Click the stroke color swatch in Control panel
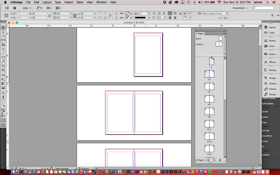This screenshot has width=280, height=175. [127, 17]
